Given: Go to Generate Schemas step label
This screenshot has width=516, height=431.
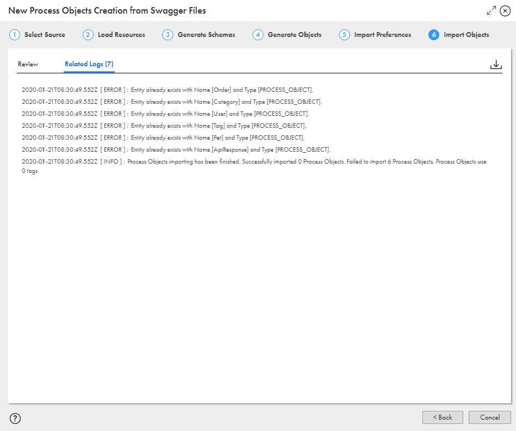Looking at the screenshot, I should [x=206, y=35].
